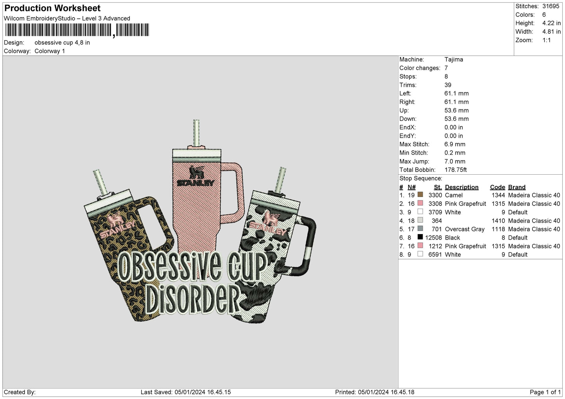Click the design name 'obsessive cup 4,8 in'

click(x=62, y=43)
